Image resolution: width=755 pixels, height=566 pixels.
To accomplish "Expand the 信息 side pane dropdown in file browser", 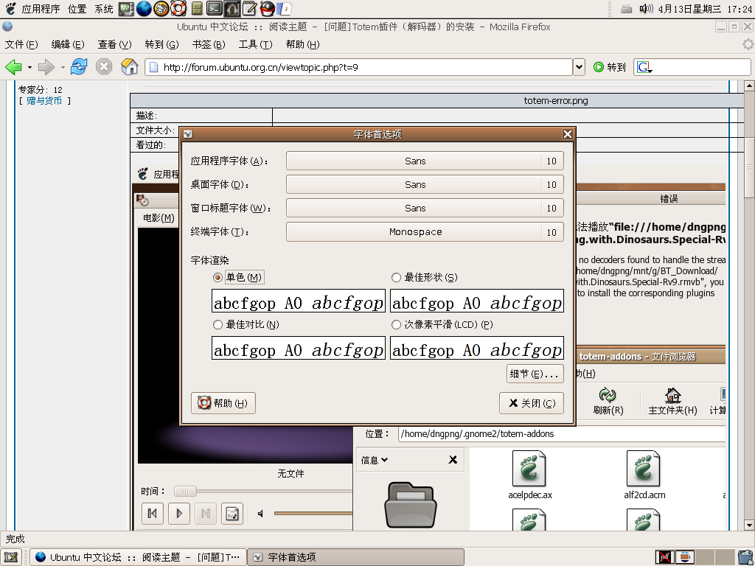I will click(x=374, y=460).
